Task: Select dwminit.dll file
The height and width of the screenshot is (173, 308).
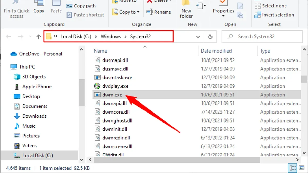Action: 114,129
